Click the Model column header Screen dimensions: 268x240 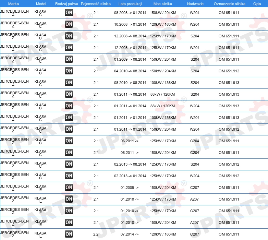[x=41, y=4]
